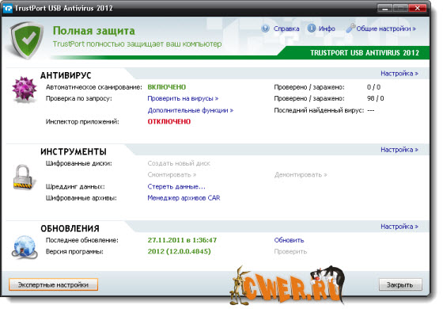
Task: Click the wrench icon for Общие настройки
Action: [350, 28]
